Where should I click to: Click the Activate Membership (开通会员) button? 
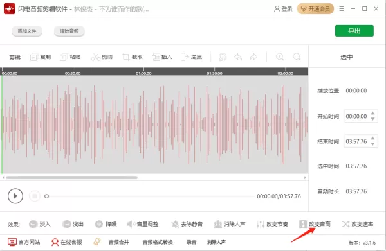pyautogui.click(x=315, y=9)
